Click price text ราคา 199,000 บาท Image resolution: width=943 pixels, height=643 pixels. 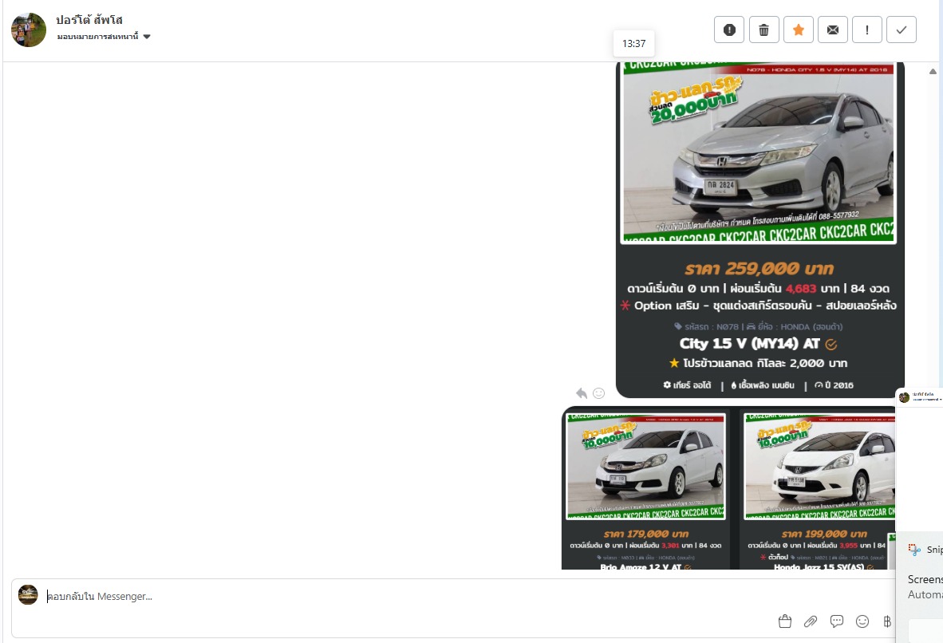824,535
